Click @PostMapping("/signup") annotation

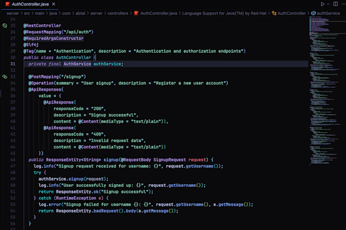click(57, 77)
